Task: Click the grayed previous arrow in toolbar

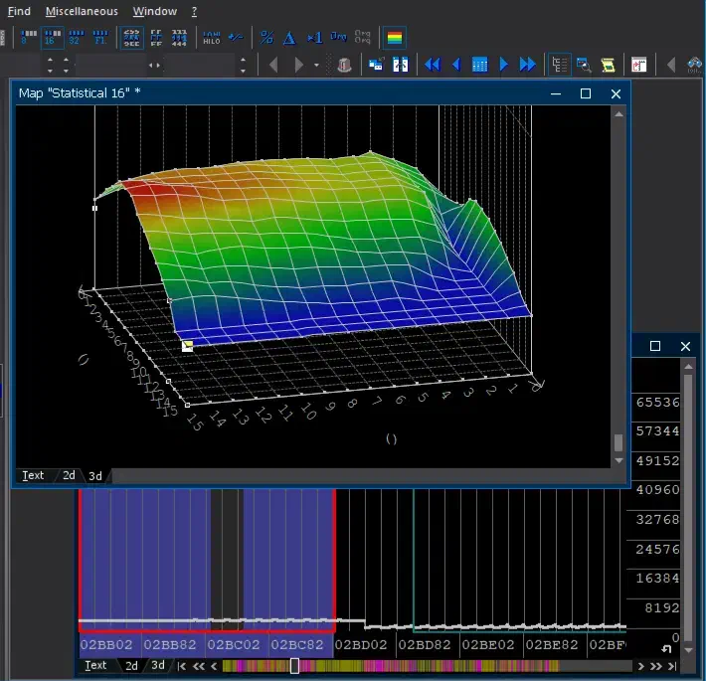Action: [272, 65]
